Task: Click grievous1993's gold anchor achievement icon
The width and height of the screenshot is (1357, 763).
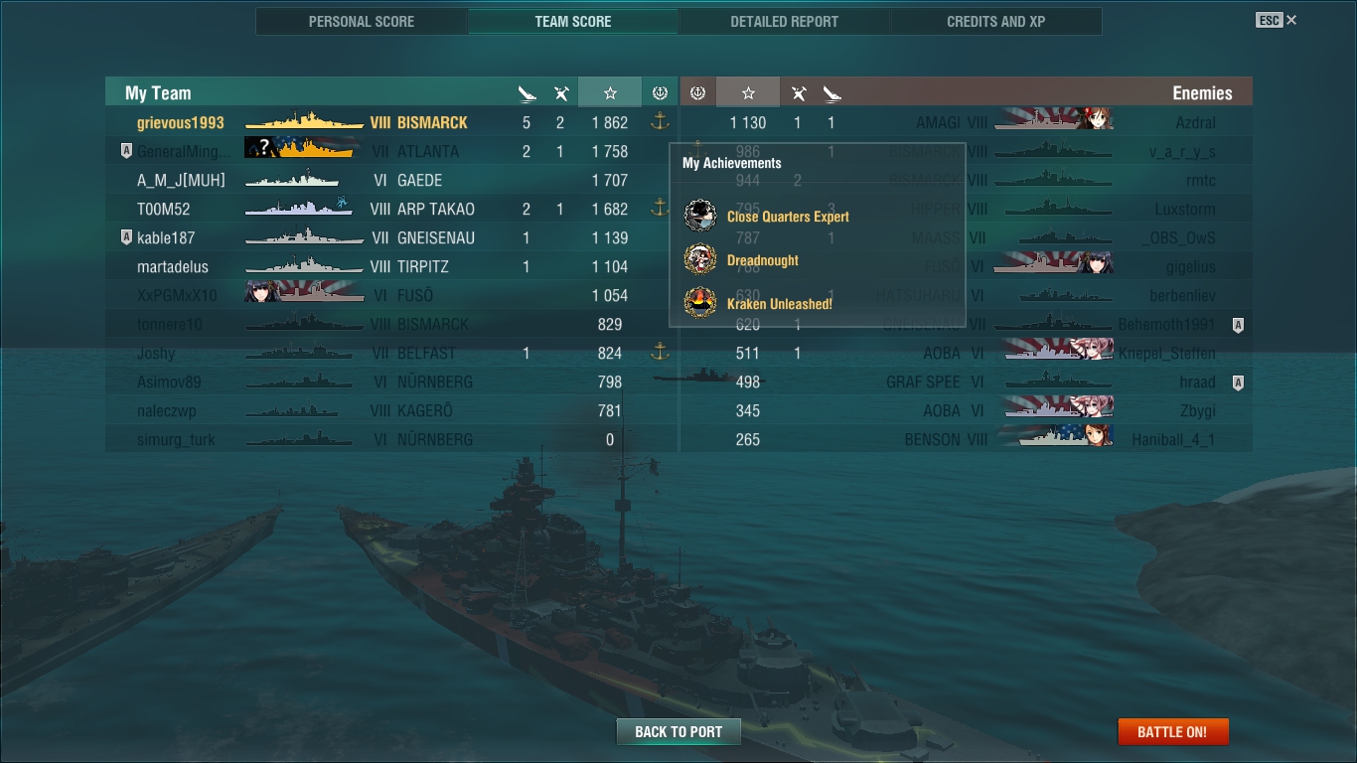Action: click(660, 122)
